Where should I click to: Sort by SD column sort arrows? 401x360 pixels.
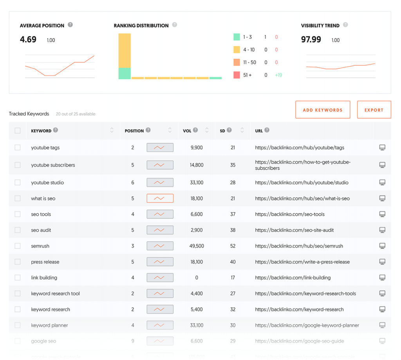pos(242,130)
